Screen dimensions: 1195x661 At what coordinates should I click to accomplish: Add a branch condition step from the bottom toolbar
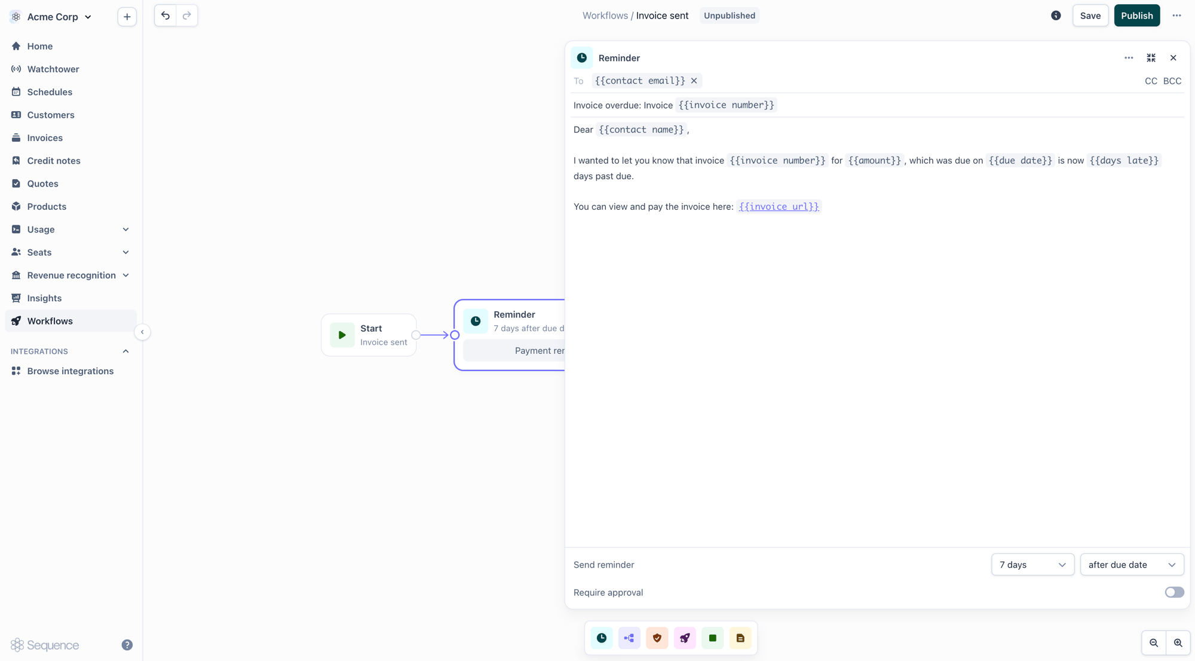629,638
